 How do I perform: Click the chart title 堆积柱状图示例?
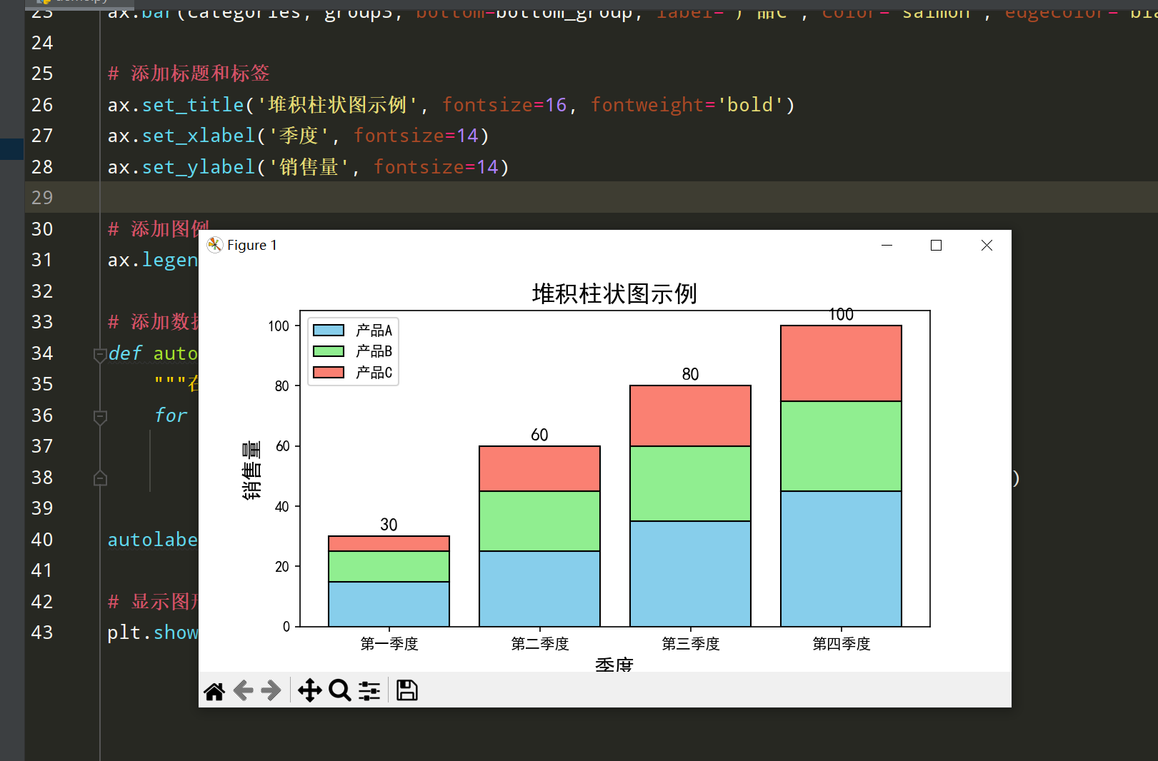(614, 293)
